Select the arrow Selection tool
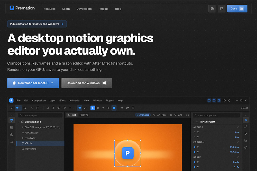This screenshot has height=171, width=257. coord(17,108)
